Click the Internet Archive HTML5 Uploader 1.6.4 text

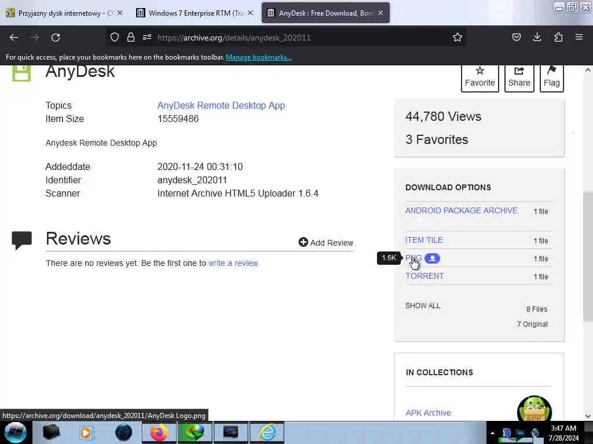238,193
